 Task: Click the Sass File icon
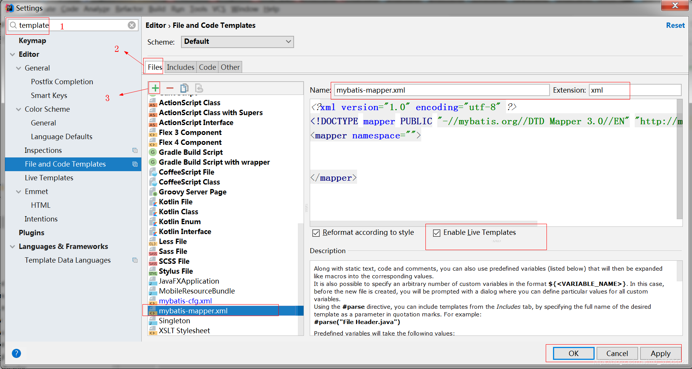tap(153, 252)
